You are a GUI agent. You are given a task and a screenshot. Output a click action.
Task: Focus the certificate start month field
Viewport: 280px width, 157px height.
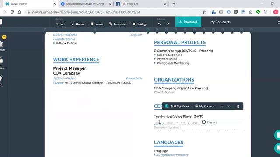pos(158,123)
